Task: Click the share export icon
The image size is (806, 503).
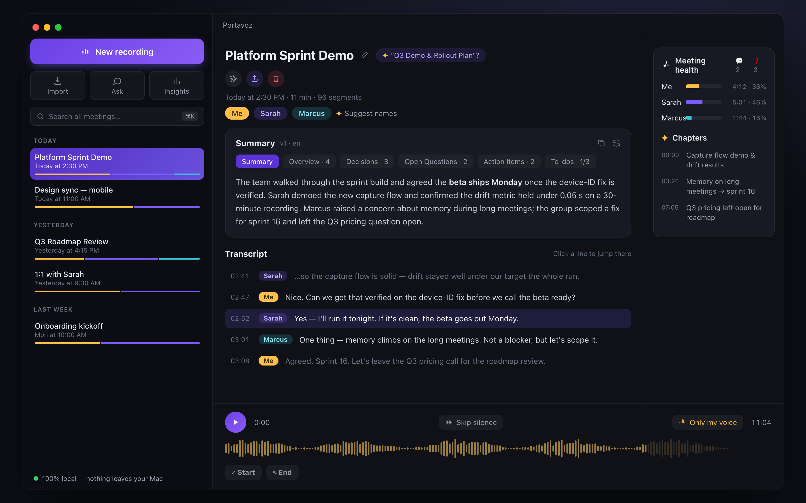Action: tap(254, 79)
